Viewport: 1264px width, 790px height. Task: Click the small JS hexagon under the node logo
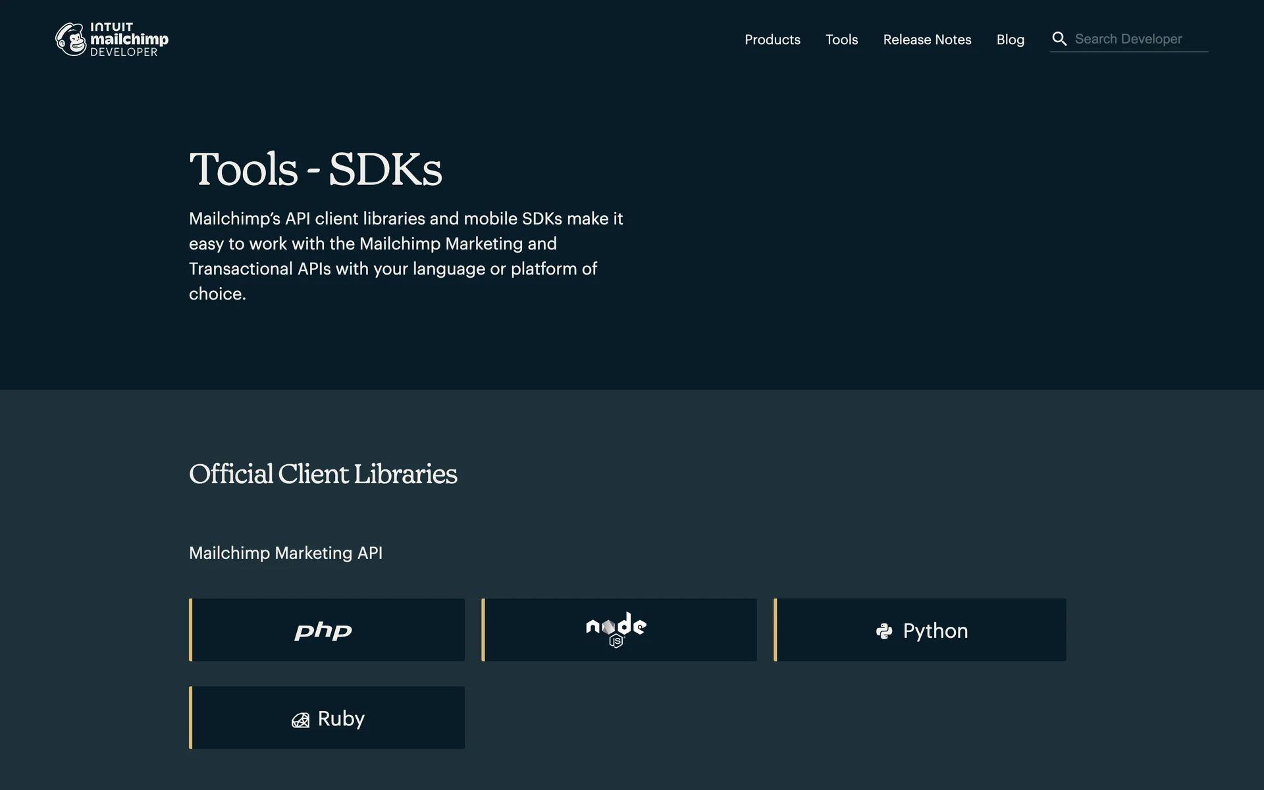616,641
